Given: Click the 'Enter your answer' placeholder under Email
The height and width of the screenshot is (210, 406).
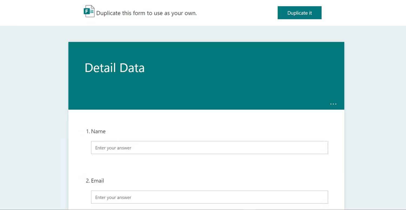Looking at the screenshot, I should point(113,197).
